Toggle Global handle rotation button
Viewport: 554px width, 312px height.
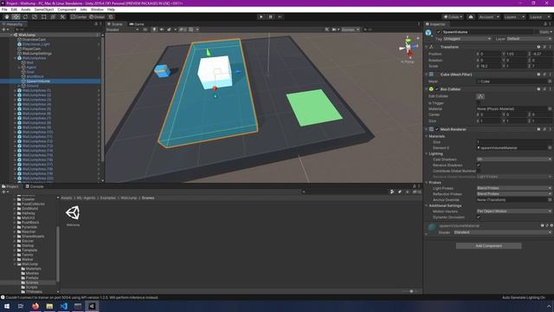point(97,17)
